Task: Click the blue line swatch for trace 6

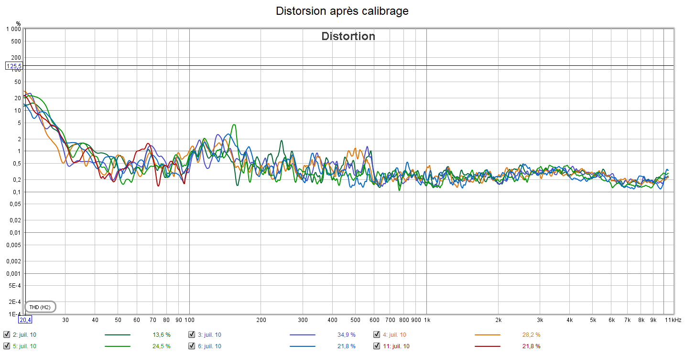Action: (302, 346)
